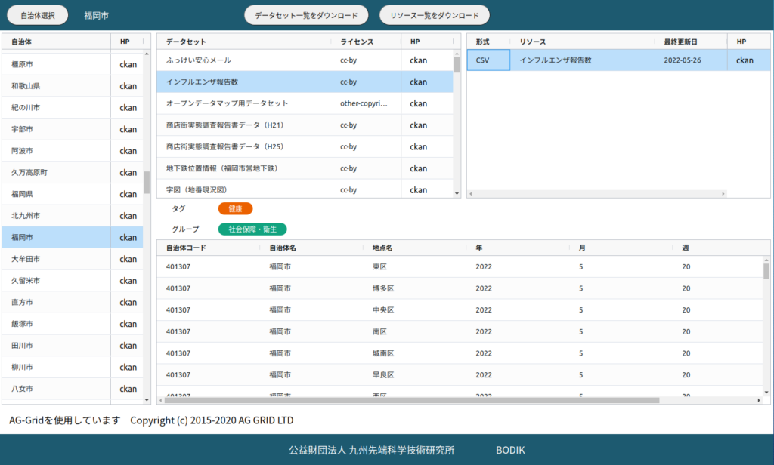Click the data table horizontal scrollbar

[x=408, y=400]
